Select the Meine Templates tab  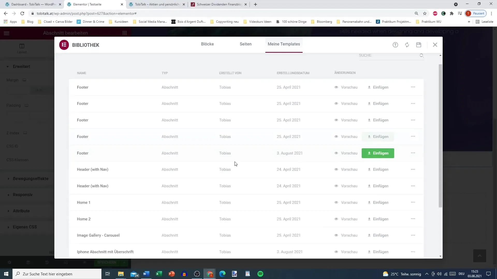click(x=284, y=44)
